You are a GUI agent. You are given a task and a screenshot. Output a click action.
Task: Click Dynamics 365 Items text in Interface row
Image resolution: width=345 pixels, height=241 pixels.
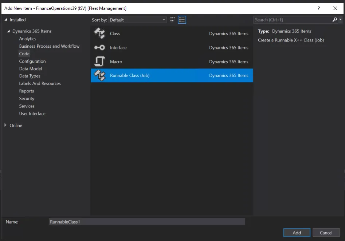(229, 47)
